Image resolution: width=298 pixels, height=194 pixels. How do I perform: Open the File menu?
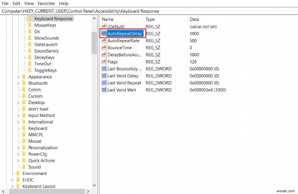[5, 3]
